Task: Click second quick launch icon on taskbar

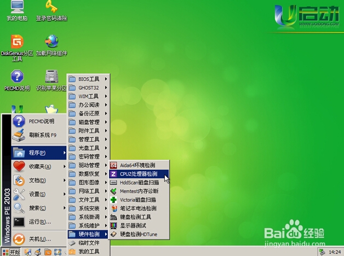Action: coord(38,252)
